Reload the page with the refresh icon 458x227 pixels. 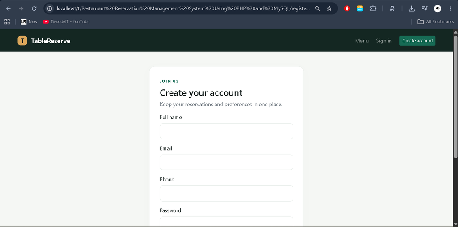pyautogui.click(x=34, y=8)
